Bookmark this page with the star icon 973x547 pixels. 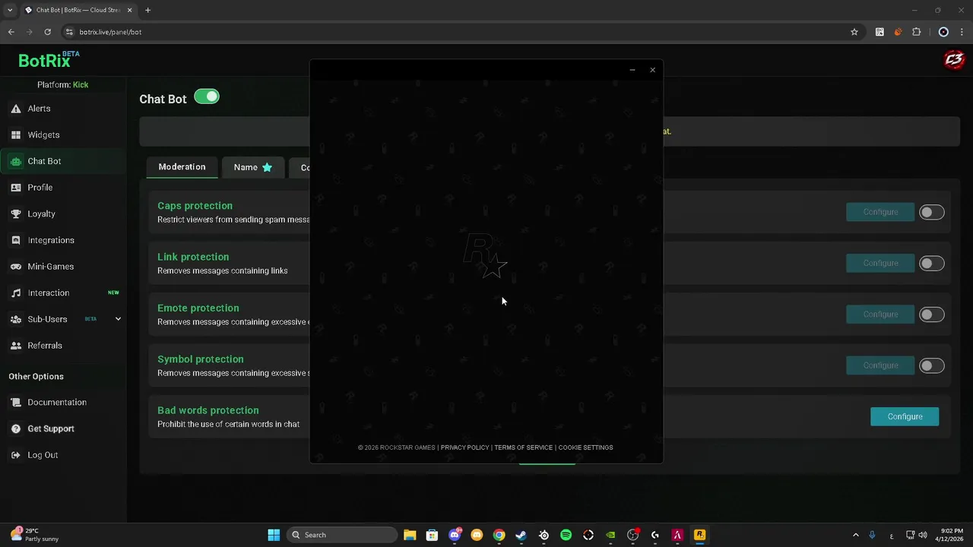coord(854,32)
